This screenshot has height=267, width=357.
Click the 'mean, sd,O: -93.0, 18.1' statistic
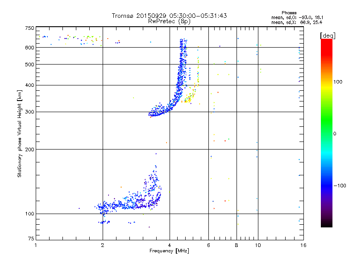point(297,17)
